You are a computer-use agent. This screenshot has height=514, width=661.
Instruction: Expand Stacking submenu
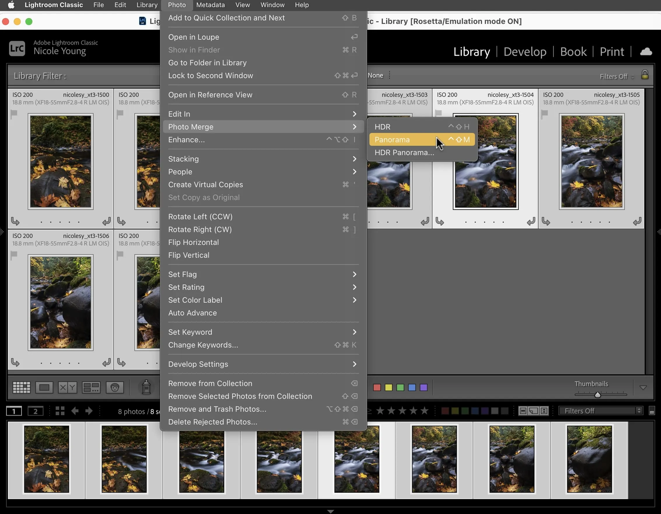coord(263,159)
